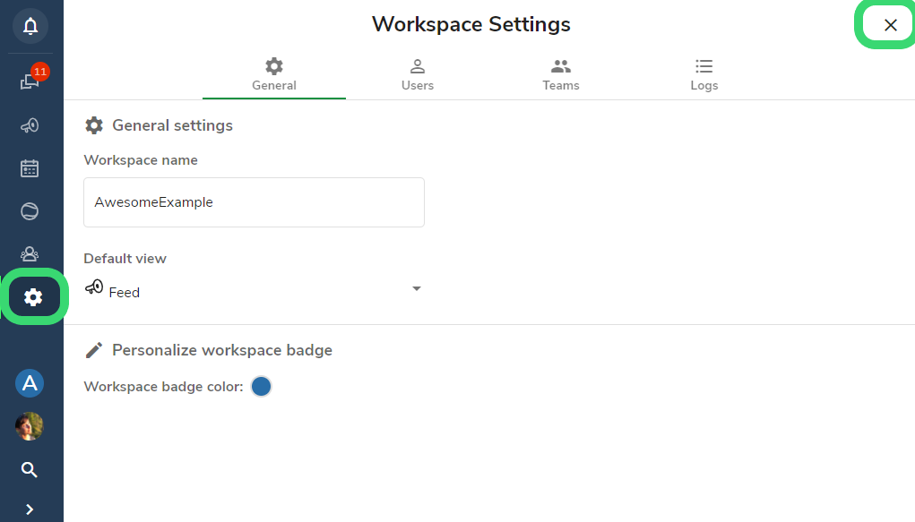The width and height of the screenshot is (915, 522).
Task: Open the contacts group icon in sidebar
Action: [x=30, y=254]
